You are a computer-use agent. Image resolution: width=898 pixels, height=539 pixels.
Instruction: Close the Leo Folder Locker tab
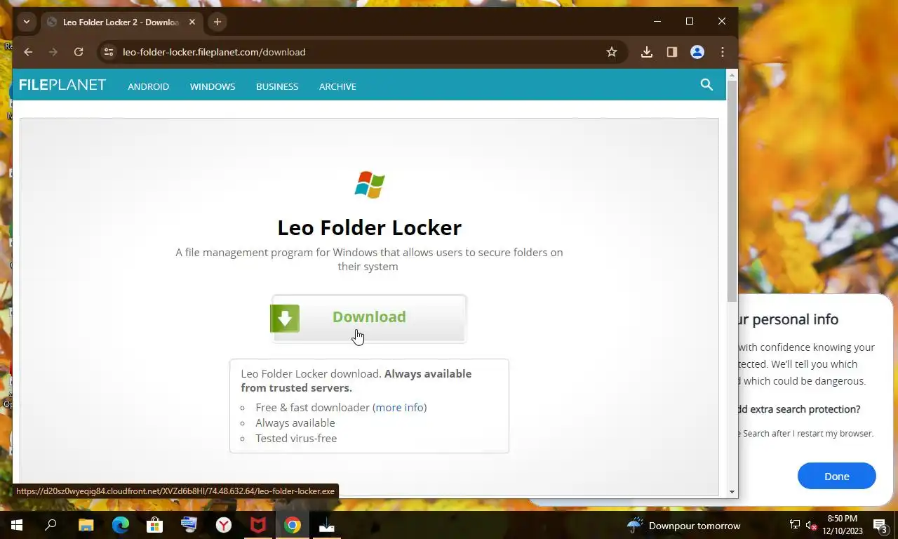pyautogui.click(x=192, y=22)
